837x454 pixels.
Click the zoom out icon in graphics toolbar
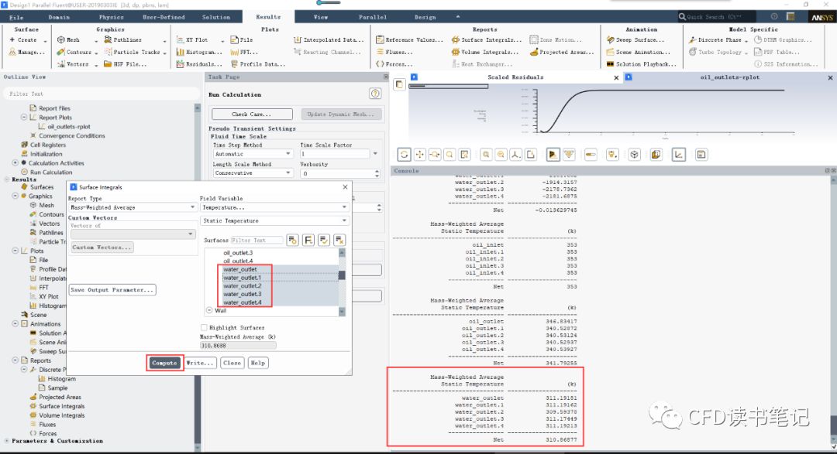[x=501, y=155]
